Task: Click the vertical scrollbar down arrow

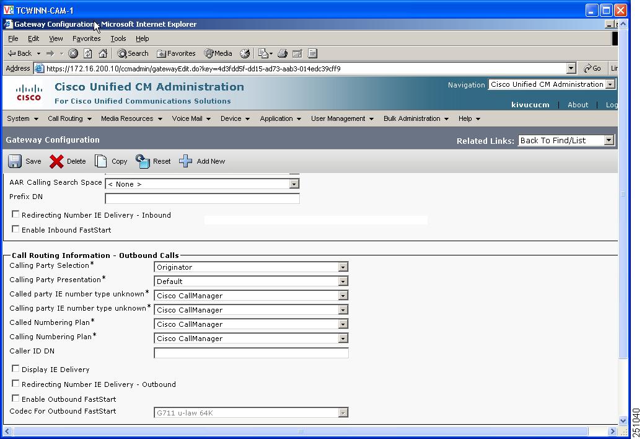Action: tap(623, 420)
